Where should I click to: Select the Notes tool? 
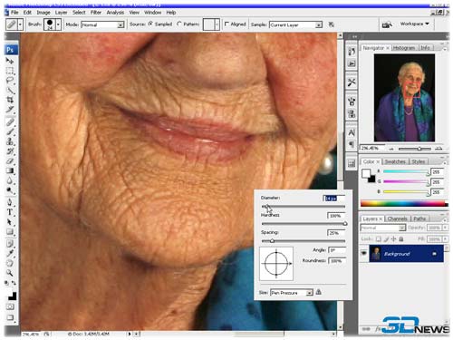point(10,244)
